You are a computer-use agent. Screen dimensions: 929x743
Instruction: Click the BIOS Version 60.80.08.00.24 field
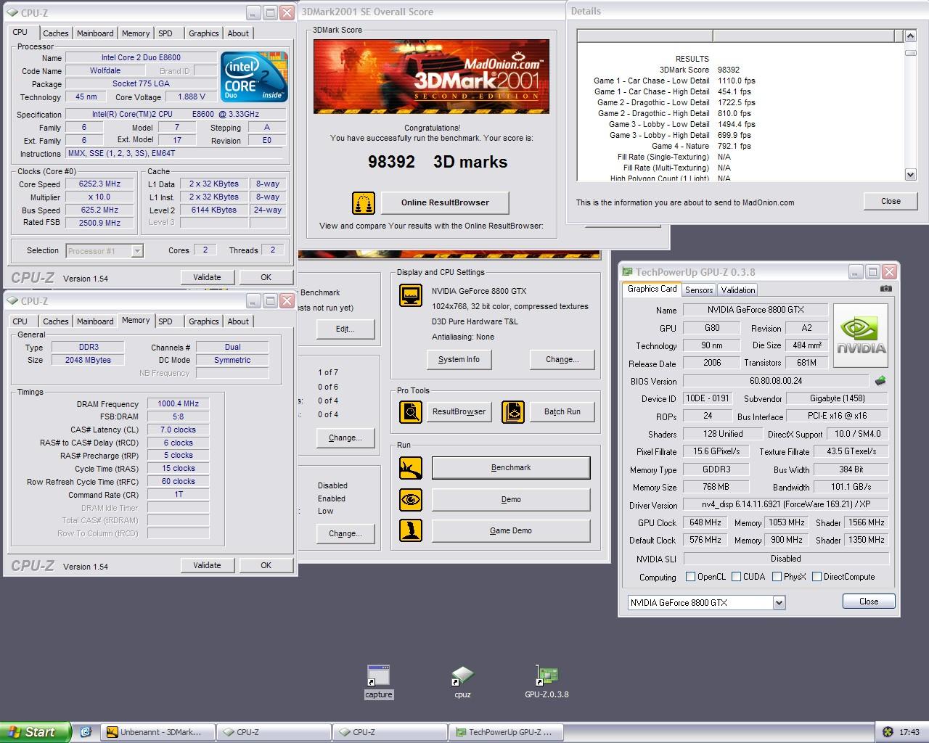[x=775, y=380]
